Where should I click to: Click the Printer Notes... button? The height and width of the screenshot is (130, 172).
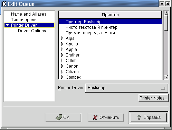click(x=153, y=98)
